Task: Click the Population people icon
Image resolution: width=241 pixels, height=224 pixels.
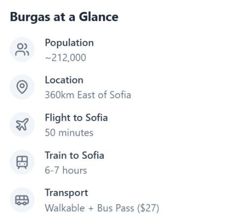Action: 22,49
